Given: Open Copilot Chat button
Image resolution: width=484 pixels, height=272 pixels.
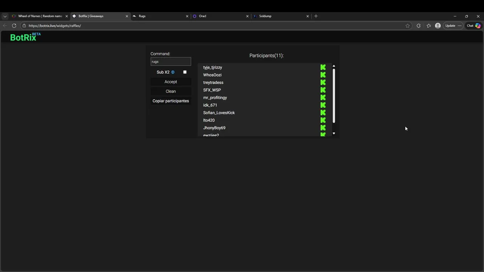Looking at the screenshot, I should click(x=473, y=26).
